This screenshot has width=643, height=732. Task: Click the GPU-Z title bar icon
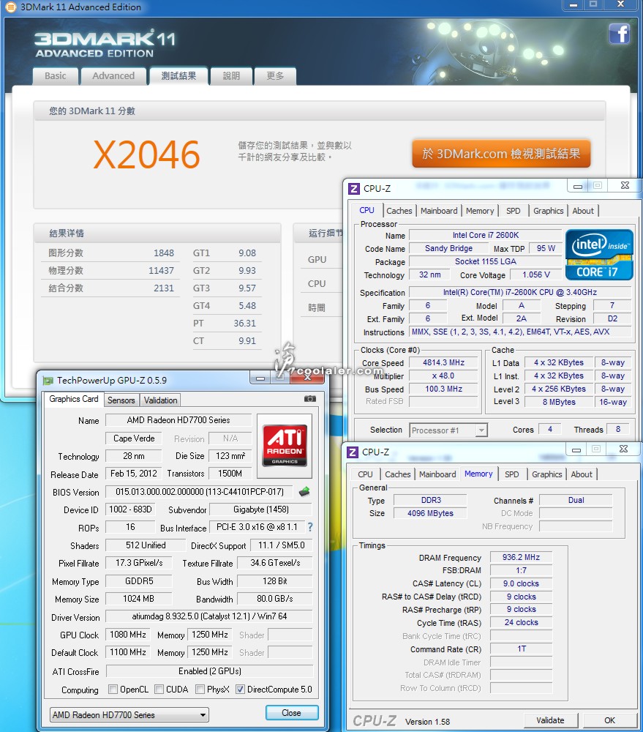(48, 381)
